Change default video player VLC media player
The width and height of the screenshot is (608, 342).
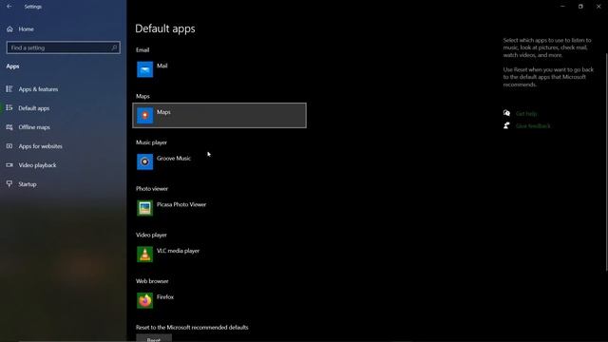click(219, 254)
